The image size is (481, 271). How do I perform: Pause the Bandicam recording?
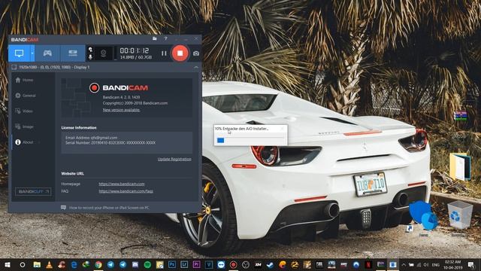[x=164, y=53]
